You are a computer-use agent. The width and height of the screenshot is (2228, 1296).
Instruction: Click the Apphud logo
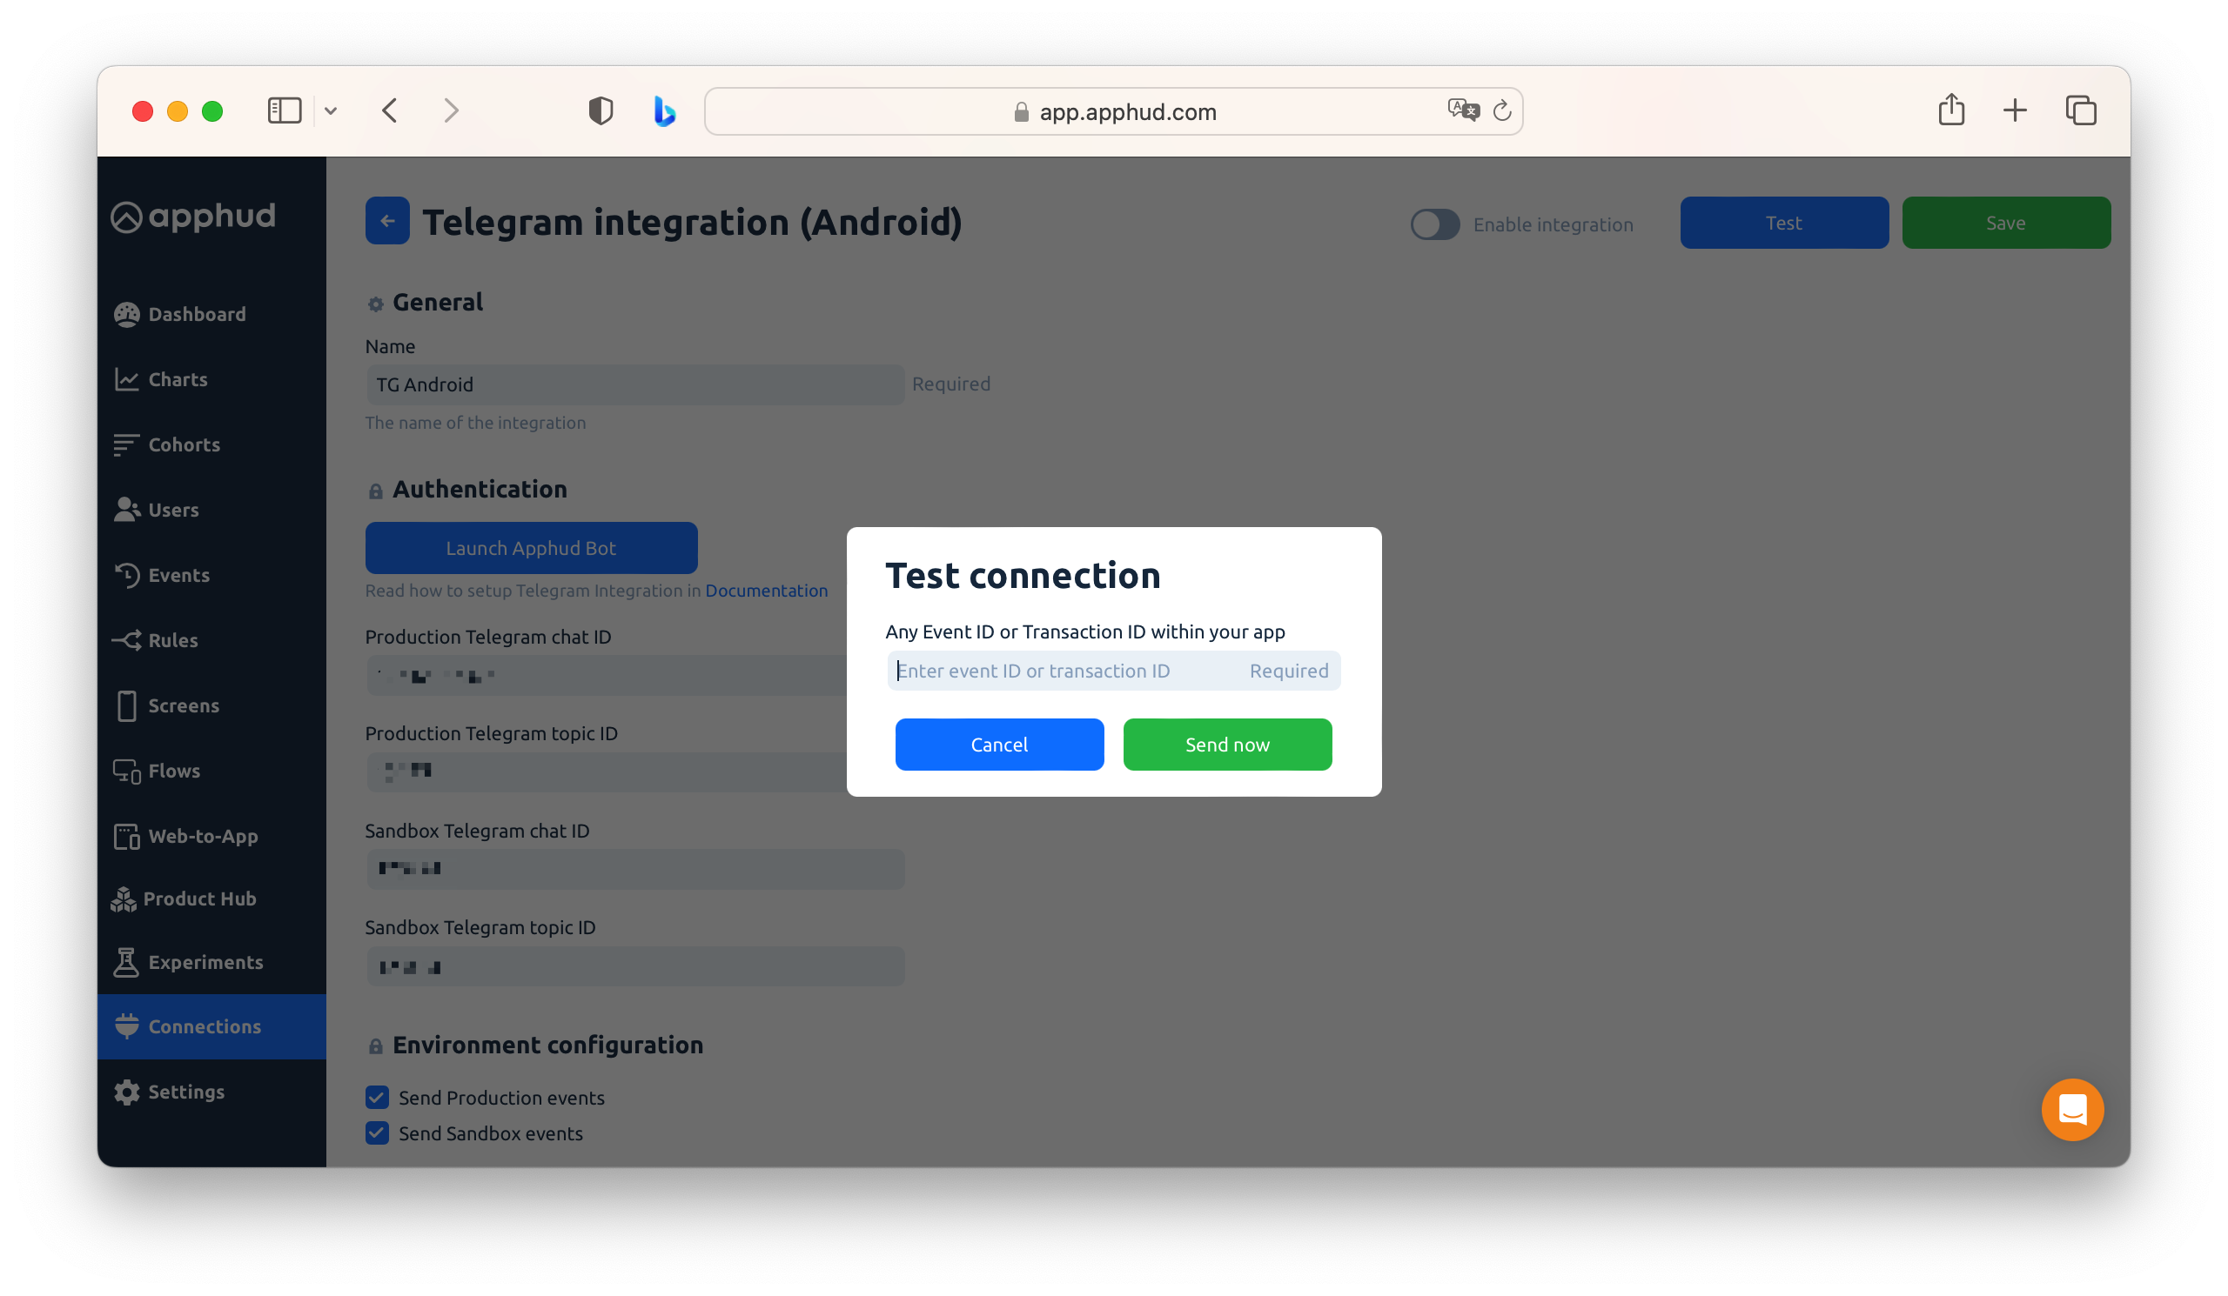pyautogui.click(x=192, y=217)
